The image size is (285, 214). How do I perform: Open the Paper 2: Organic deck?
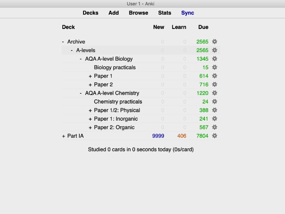pyautogui.click(x=114, y=127)
